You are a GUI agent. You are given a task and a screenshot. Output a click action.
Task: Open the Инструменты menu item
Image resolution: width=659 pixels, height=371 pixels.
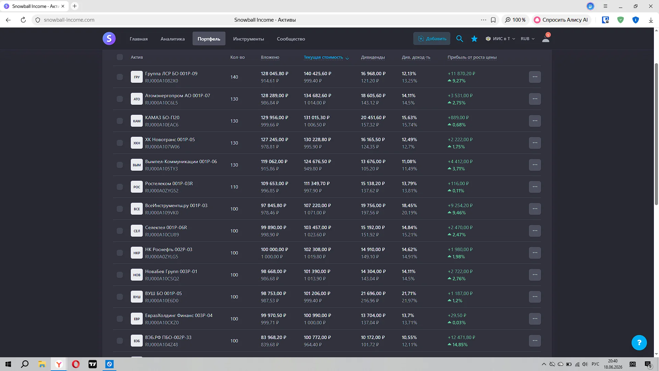(x=248, y=39)
